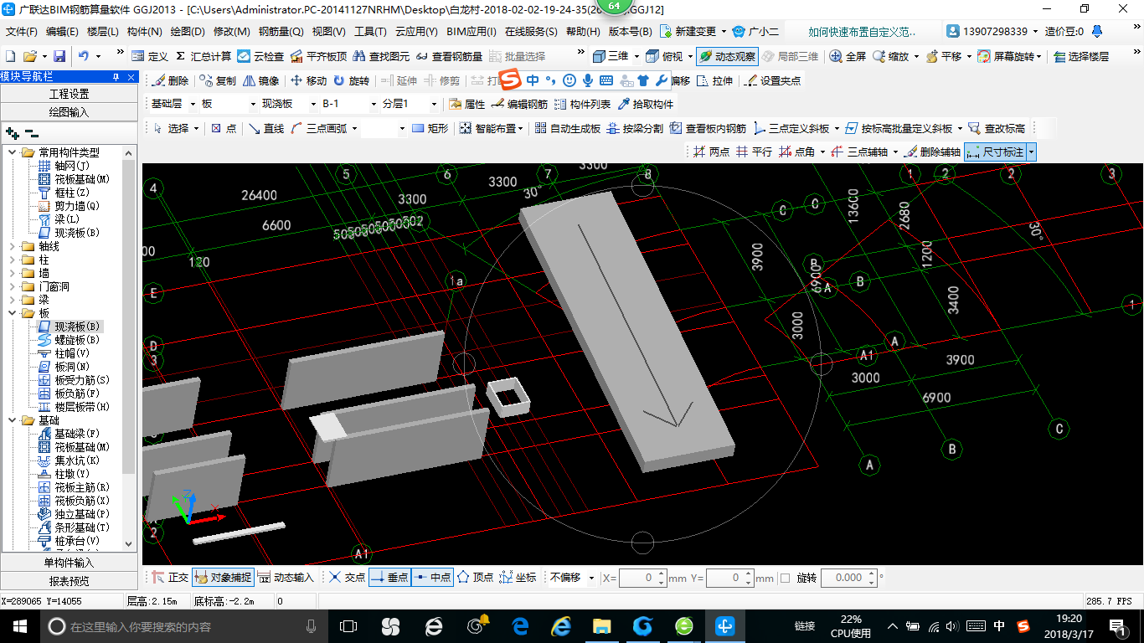Select the 拉伸 stretch tool

coord(714,81)
